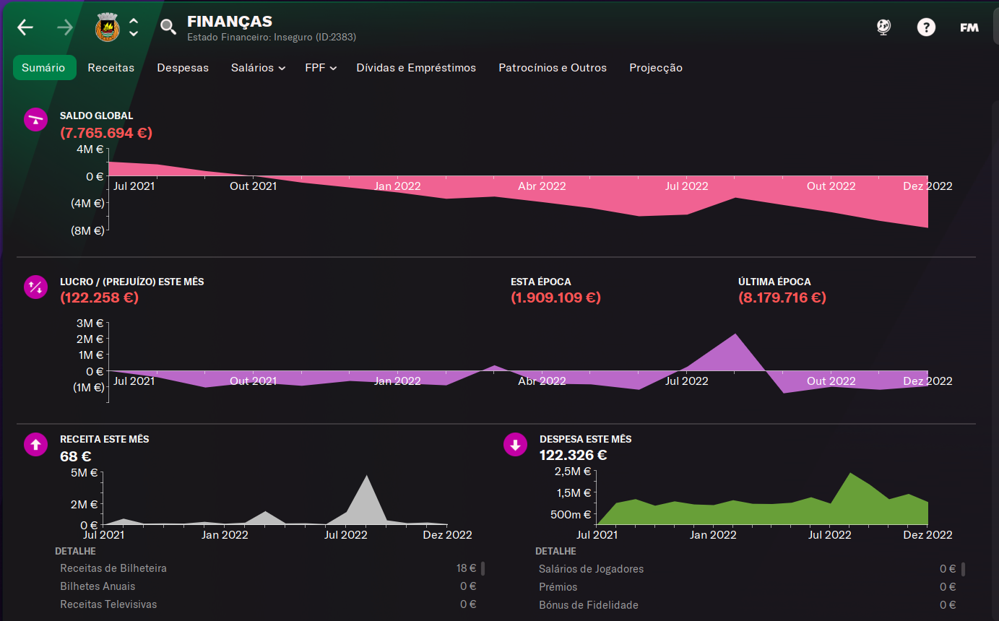Open the world globe icon
The height and width of the screenshot is (621, 999).
(883, 27)
